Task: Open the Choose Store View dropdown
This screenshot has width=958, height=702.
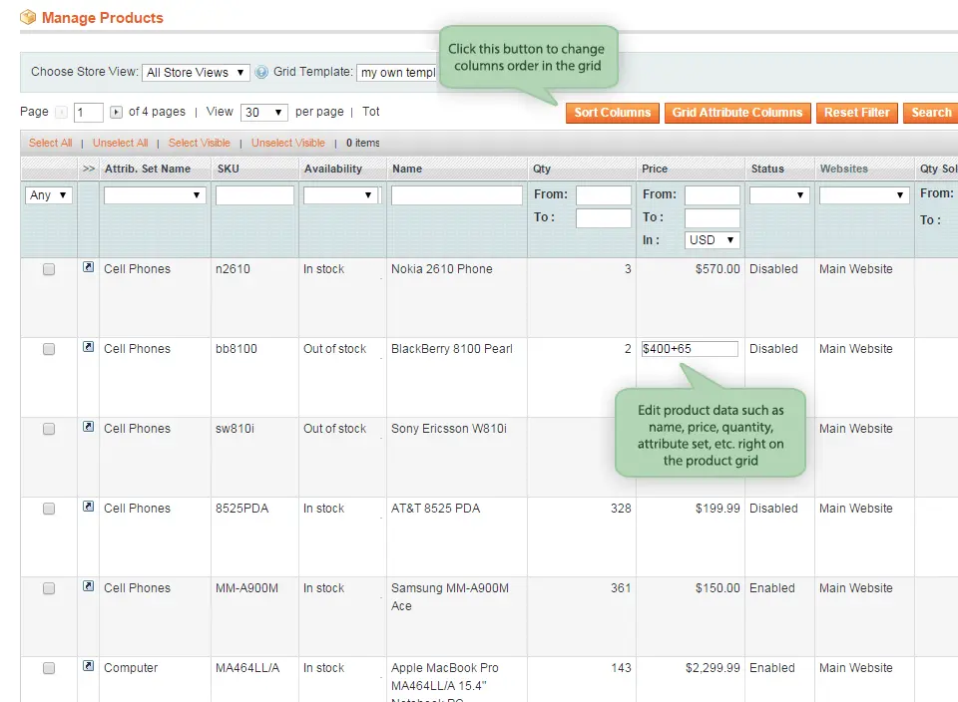Action: pos(195,72)
